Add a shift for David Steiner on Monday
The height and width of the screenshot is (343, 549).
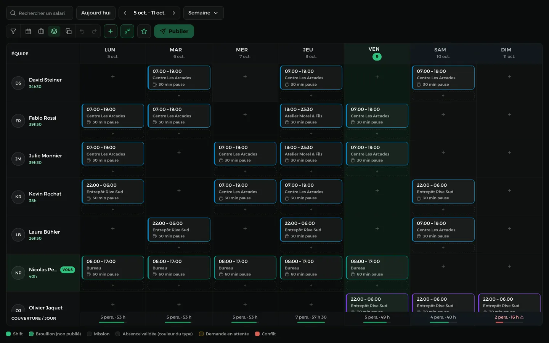tap(113, 77)
